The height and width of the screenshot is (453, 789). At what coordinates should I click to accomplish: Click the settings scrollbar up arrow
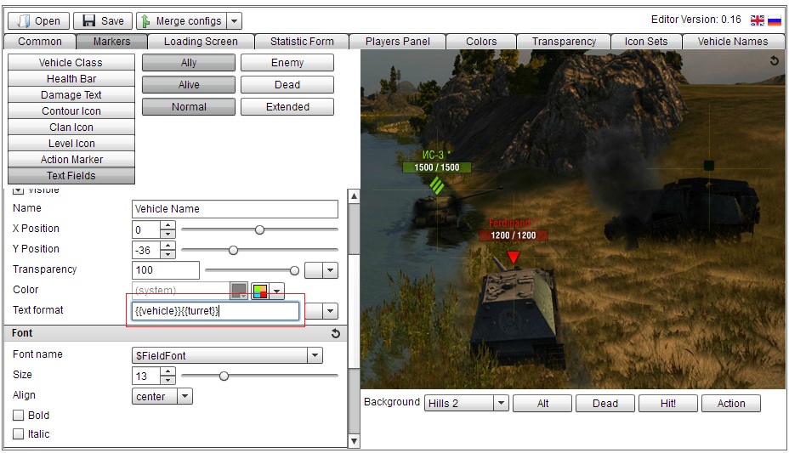click(x=355, y=196)
